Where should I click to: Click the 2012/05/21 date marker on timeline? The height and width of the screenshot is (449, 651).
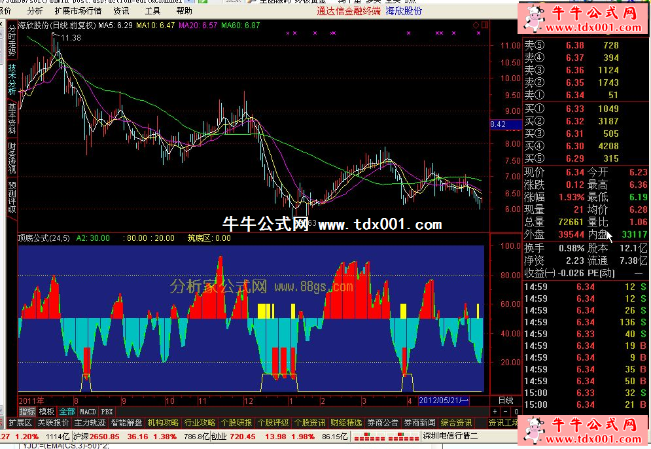(444, 400)
